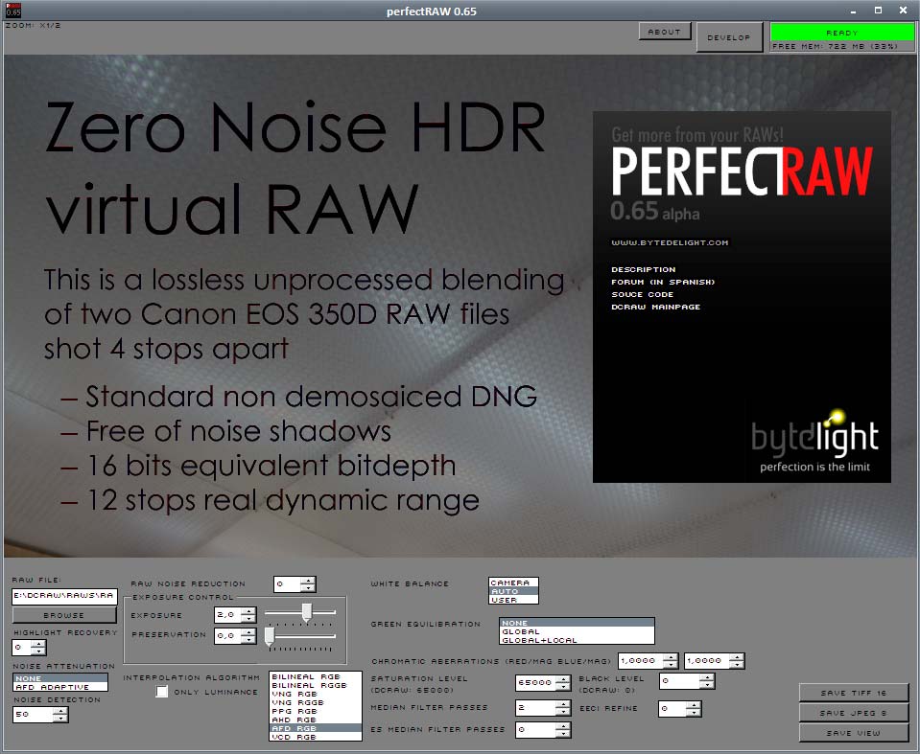Increase RAW Noise Reduction with up arrow
This screenshot has width=920, height=754.
(308, 581)
